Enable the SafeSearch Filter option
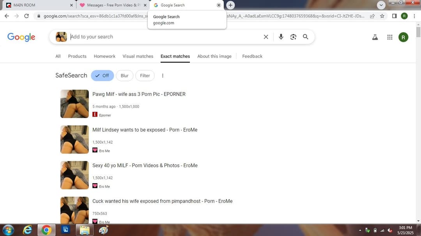This screenshot has width=421, height=236. click(145, 75)
